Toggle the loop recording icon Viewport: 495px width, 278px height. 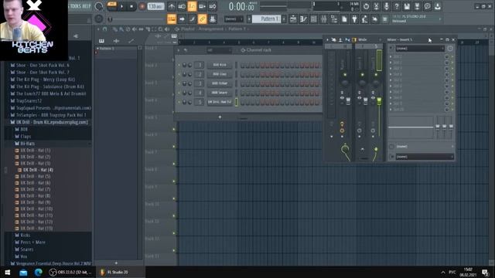(x=213, y=6)
